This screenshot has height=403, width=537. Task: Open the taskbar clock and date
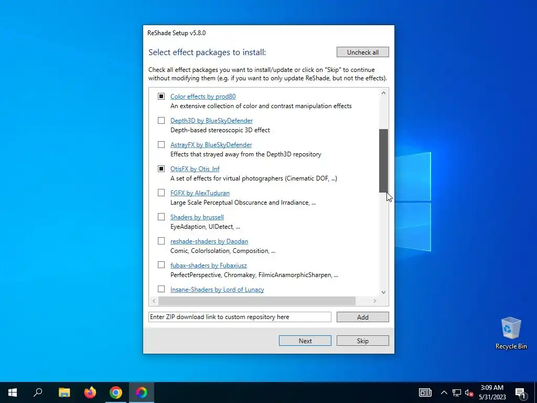click(x=492, y=393)
